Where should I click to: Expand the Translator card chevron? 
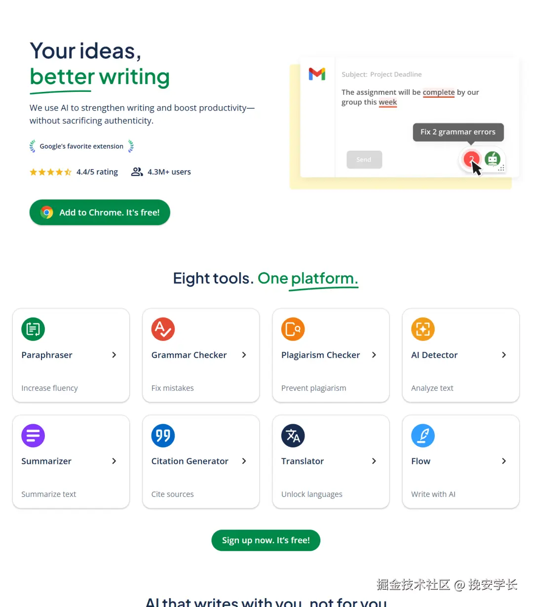tap(374, 461)
